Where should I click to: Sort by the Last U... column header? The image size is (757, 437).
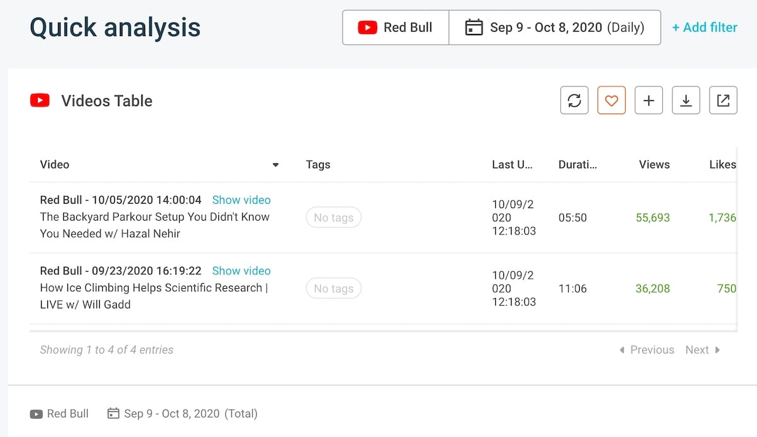pyautogui.click(x=512, y=165)
